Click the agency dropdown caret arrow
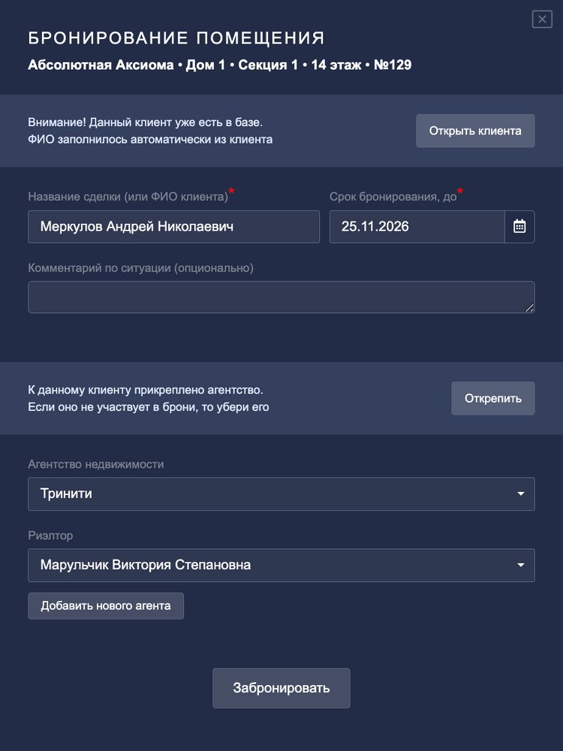 [x=521, y=494]
